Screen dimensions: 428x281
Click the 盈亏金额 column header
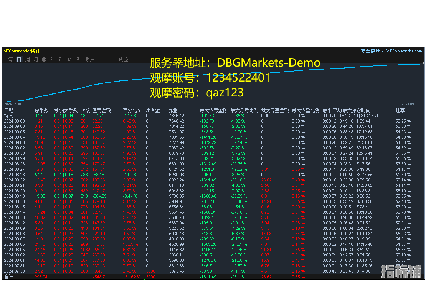[101, 110]
